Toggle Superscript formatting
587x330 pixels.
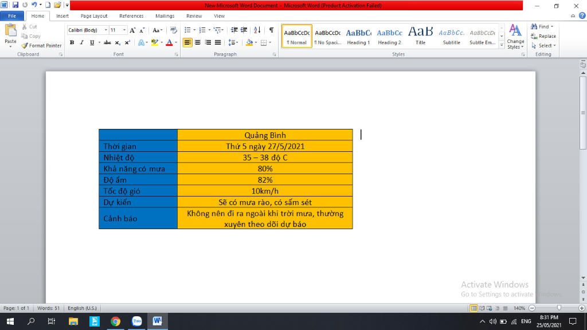[x=127, y=42]
